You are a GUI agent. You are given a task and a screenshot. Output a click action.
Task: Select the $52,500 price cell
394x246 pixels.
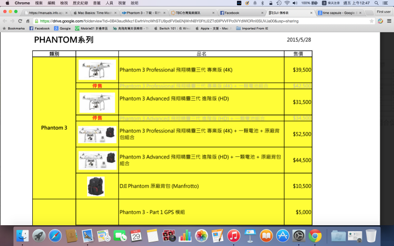tap(298, 134)
